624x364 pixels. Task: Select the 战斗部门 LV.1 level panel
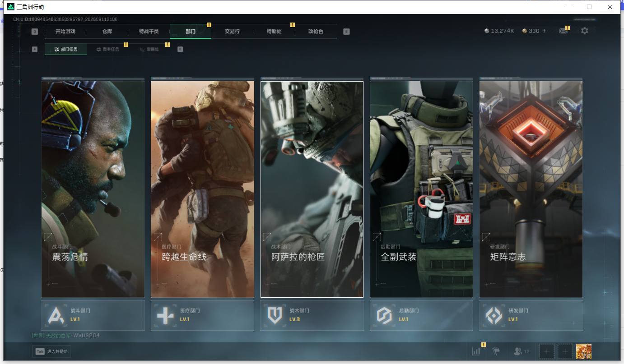point(93,315)
